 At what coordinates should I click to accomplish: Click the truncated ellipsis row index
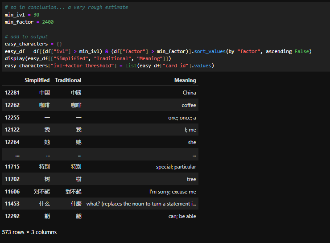point(17,155)
